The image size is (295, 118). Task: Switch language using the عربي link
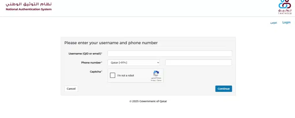[x=273, y=22]
